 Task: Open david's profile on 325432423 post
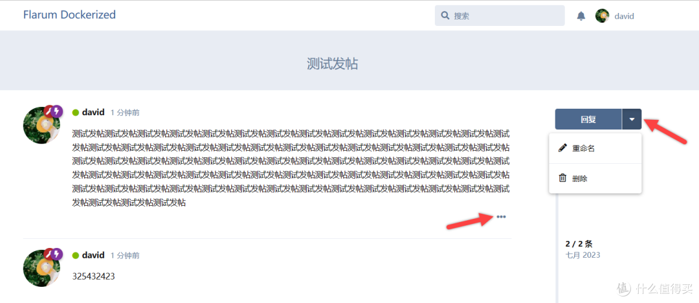[x=93, y=255]
